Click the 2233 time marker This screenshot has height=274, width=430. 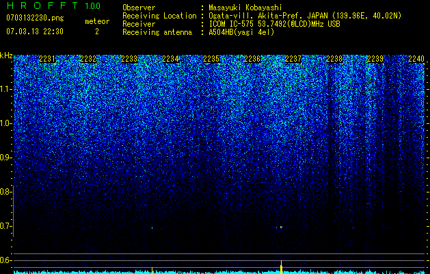pos(129,59)
